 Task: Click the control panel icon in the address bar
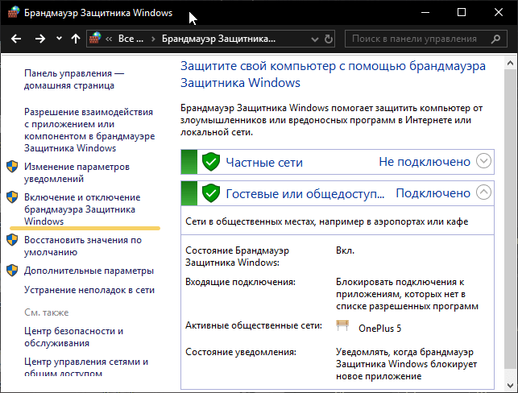tap(97, 39)
